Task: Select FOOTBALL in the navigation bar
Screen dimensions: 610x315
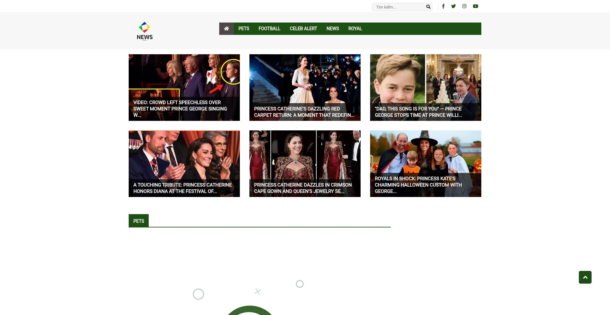Action: point(269,29)
